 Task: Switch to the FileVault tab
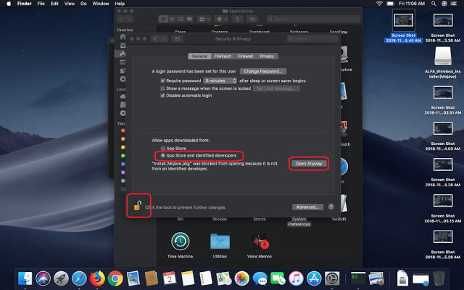pyautogui.click(x=222, y=56)
